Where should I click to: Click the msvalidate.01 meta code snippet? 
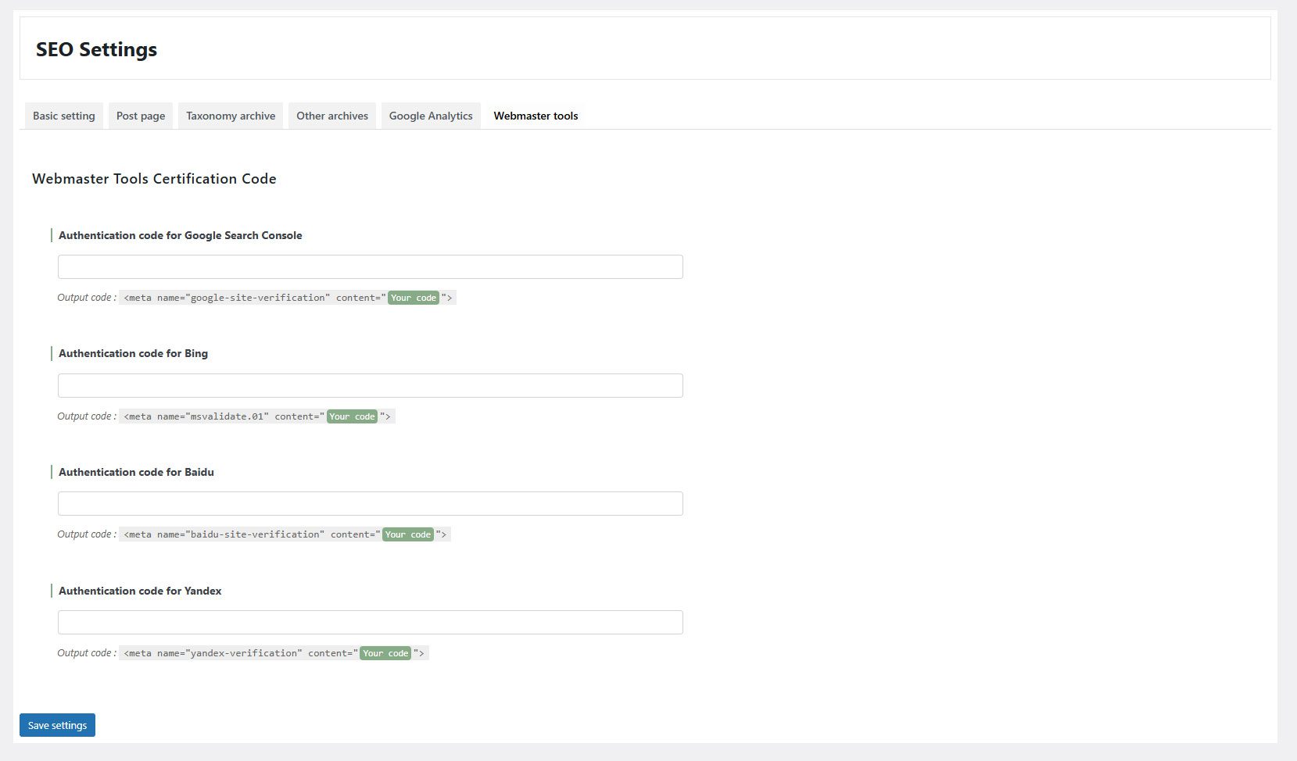coord(257,416)
